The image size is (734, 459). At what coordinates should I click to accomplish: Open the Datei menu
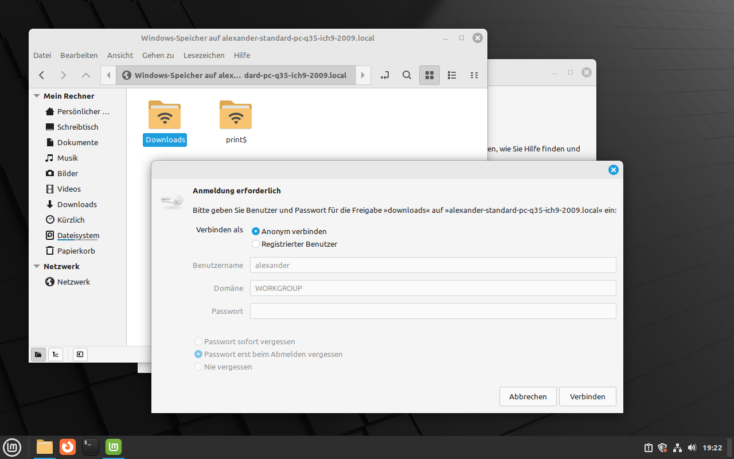[x=42, y=55]
